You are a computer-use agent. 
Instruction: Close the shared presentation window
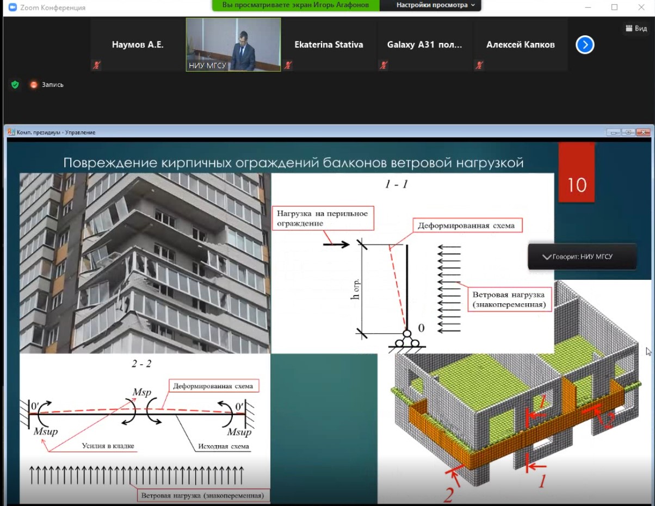643,132
